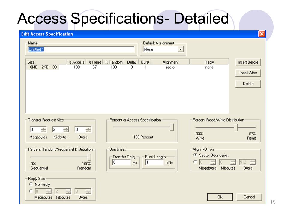The width and height of the screenshot is (288, 216).
Task: Click Align I/Os Megabytes field
Action: (205, 162)
